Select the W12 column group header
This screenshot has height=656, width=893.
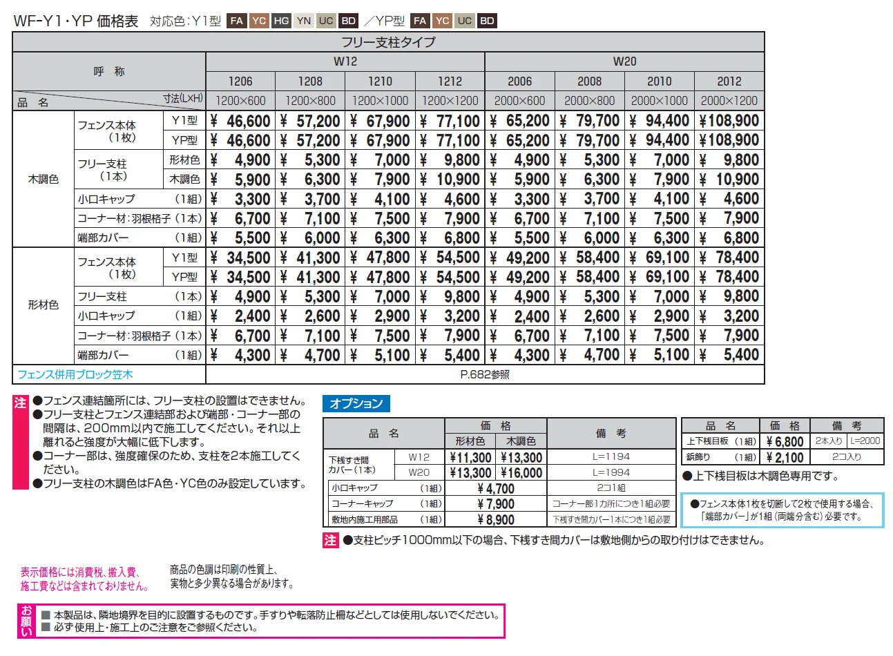point(345,61)
